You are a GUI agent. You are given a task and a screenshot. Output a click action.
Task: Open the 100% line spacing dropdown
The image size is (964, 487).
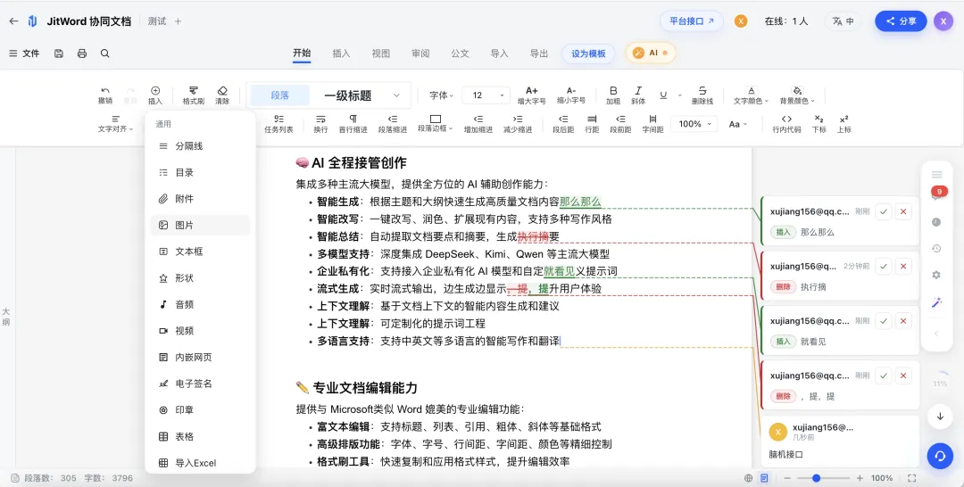coord(694,124)
